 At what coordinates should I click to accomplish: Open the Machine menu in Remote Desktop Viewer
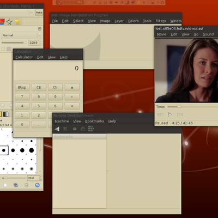pos(62,121)
